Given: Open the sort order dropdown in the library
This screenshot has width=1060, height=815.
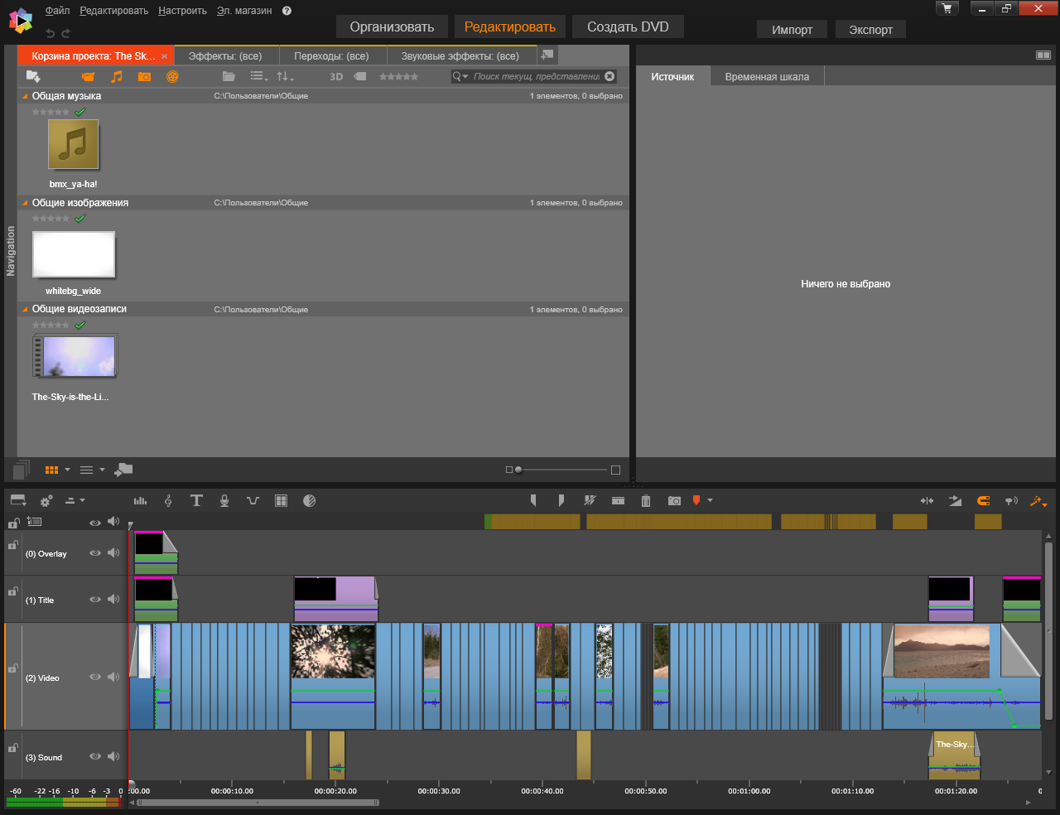Looking at the screenshot, I should pos(285,76).
